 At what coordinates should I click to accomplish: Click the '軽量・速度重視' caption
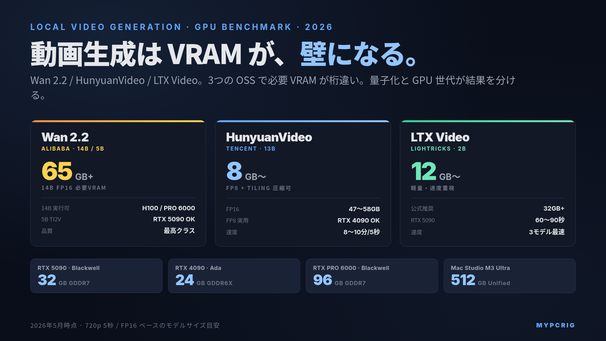click(432, 188)
